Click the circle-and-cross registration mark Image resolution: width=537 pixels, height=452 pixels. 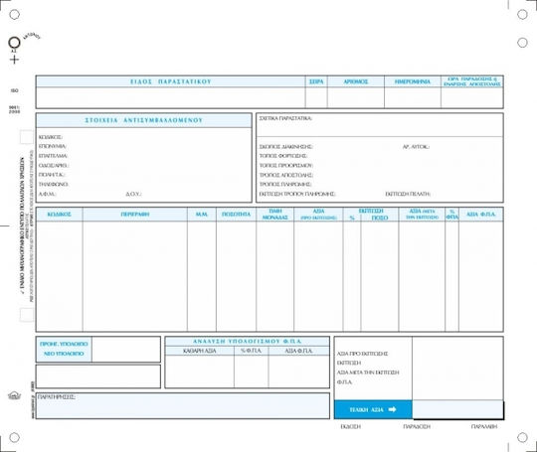pos(14,51)
